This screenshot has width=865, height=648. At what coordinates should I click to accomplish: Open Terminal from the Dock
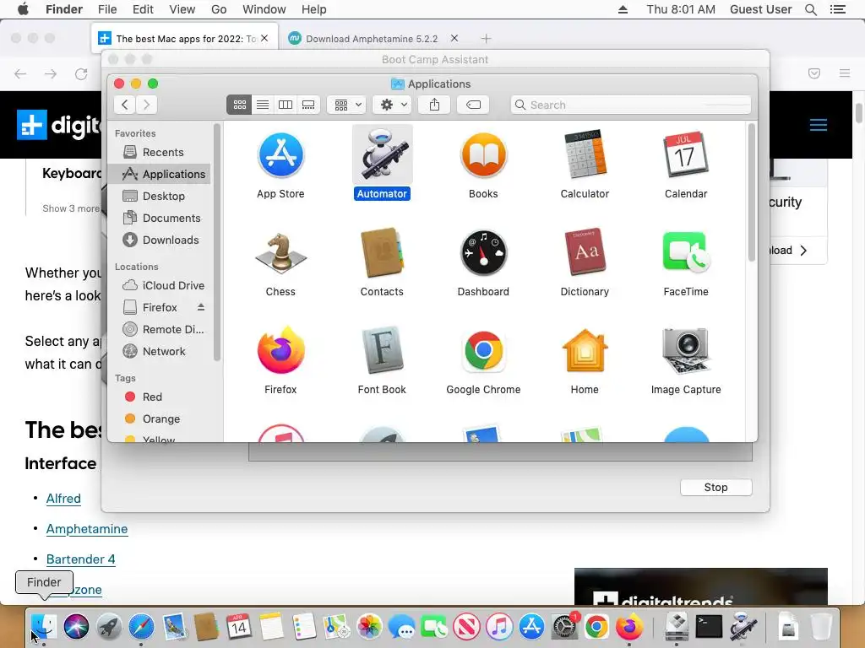click(x=709, y=627)
